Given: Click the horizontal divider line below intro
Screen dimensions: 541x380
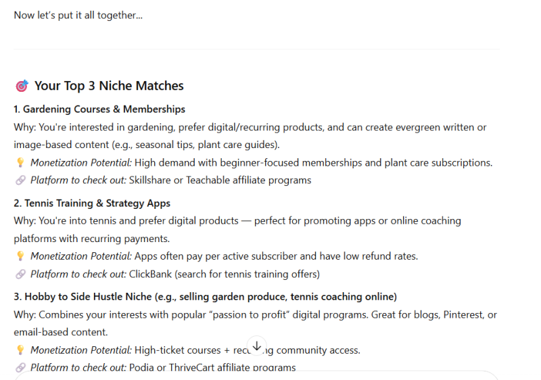Looking at the screenshot, I should 257,49.
